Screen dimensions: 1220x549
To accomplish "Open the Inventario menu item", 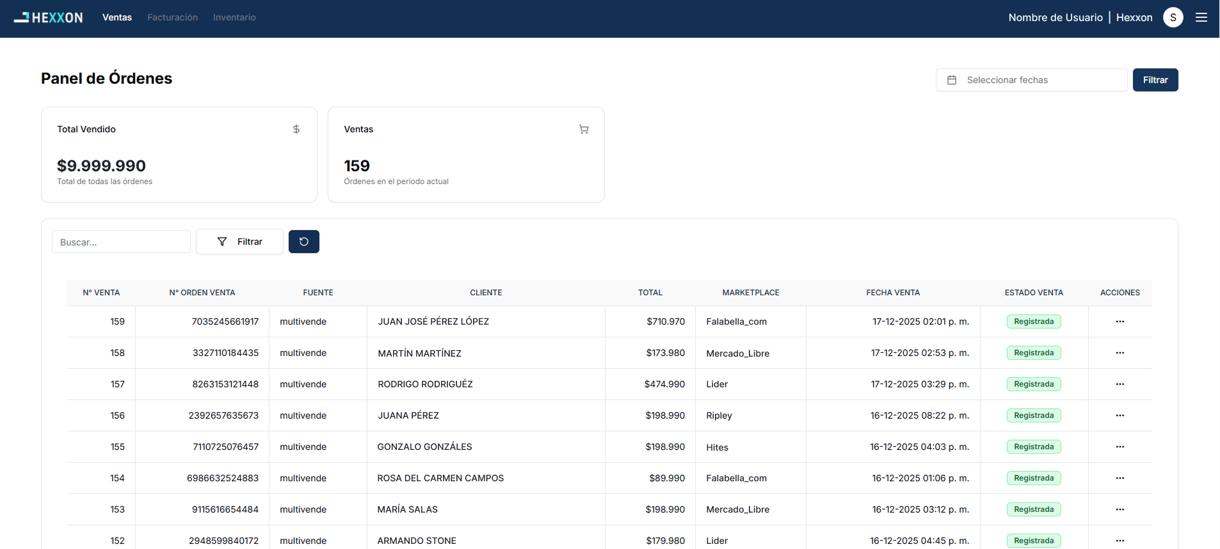I will tap(234, 17).
